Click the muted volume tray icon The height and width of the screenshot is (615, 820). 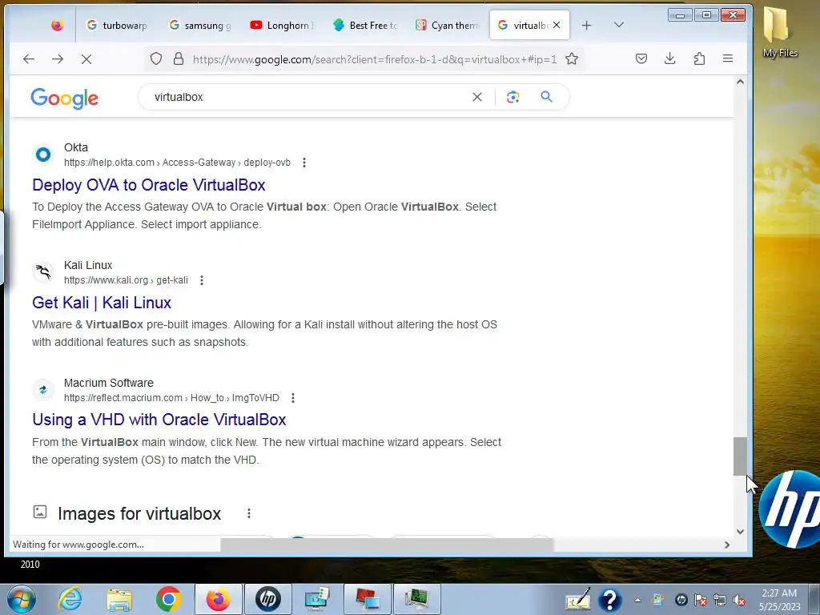click(739, 601)
